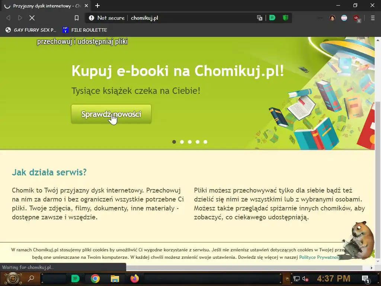Select the third carousel dot
This screenshot has width=381, height=286.
[190, 142]
